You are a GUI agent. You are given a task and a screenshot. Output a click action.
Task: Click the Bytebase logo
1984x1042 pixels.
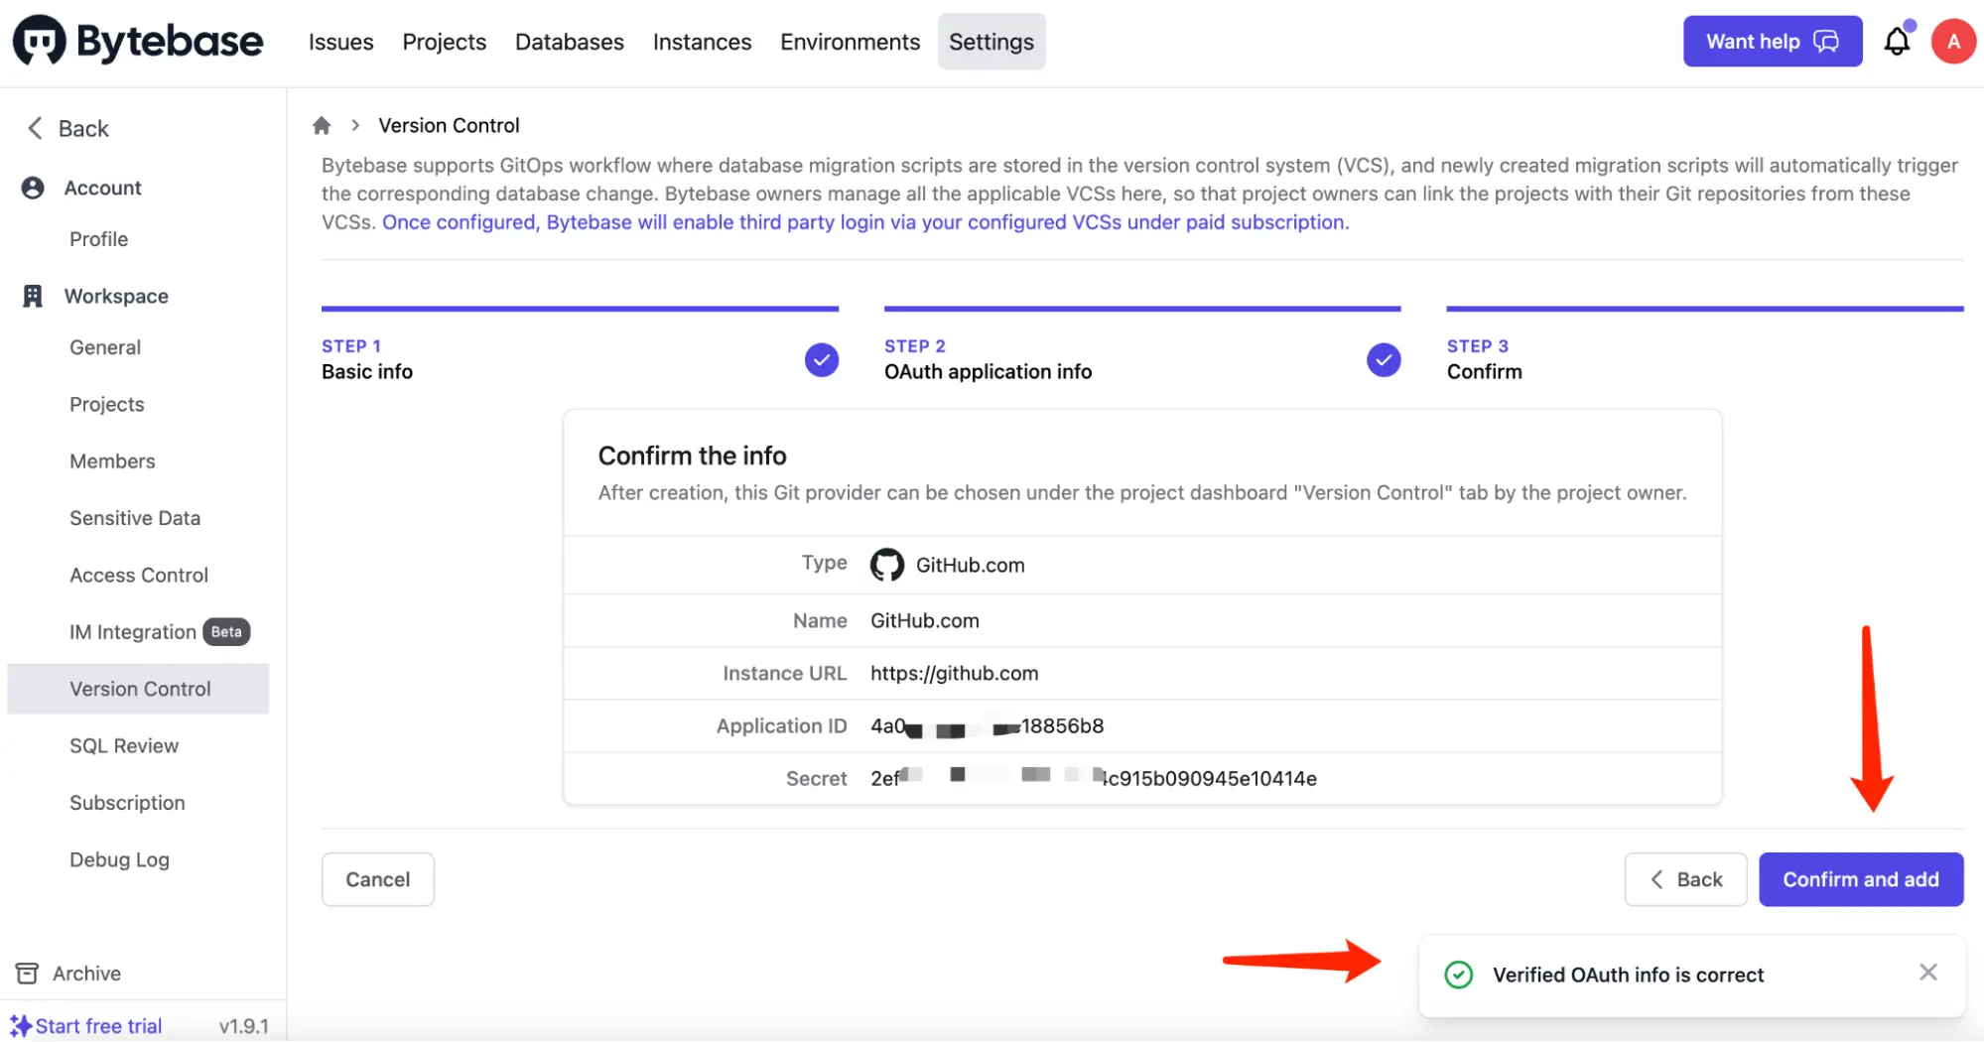(138, 41)
